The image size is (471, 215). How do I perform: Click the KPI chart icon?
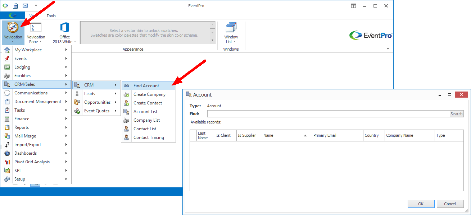click(x=7, y=170)
